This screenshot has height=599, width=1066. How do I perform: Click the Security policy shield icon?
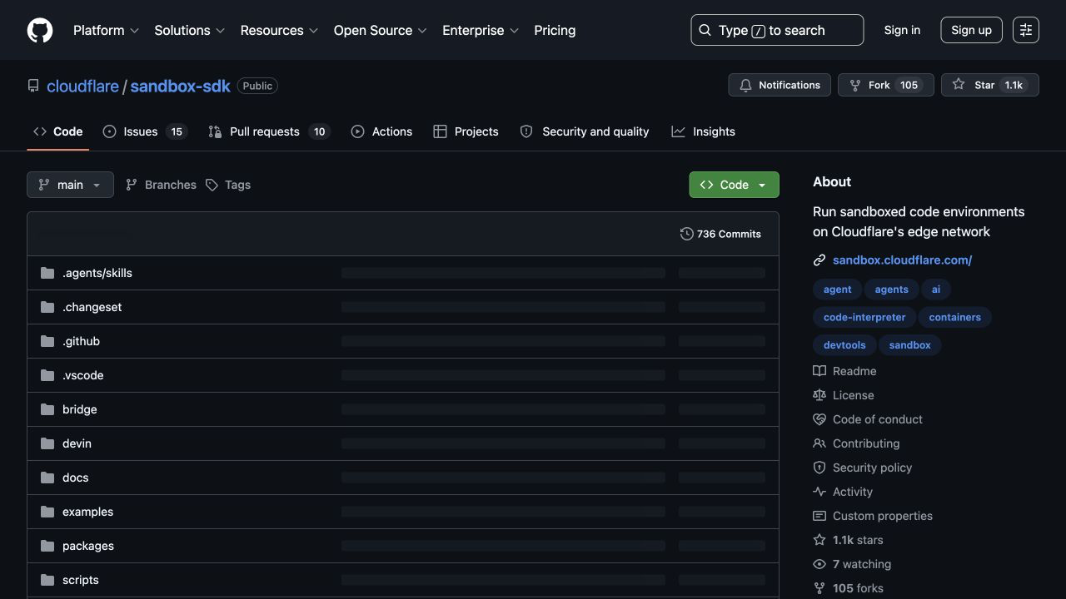pos(819,468)
